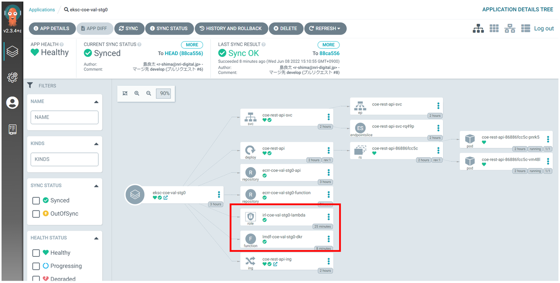The image size is (560, 283).
Task: Open User Info icon in sidebar
Action: [12, 103]
